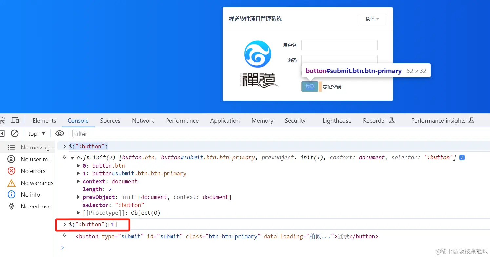
Task: Expand the 1: button#submit entry
Action: tap(78, 173)
